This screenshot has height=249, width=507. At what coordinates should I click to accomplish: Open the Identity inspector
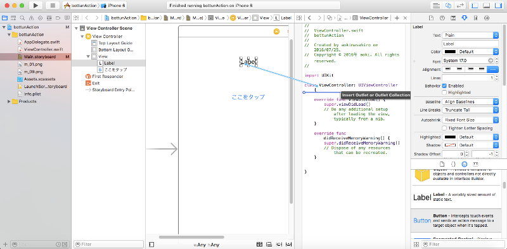(x=453, y=18)
